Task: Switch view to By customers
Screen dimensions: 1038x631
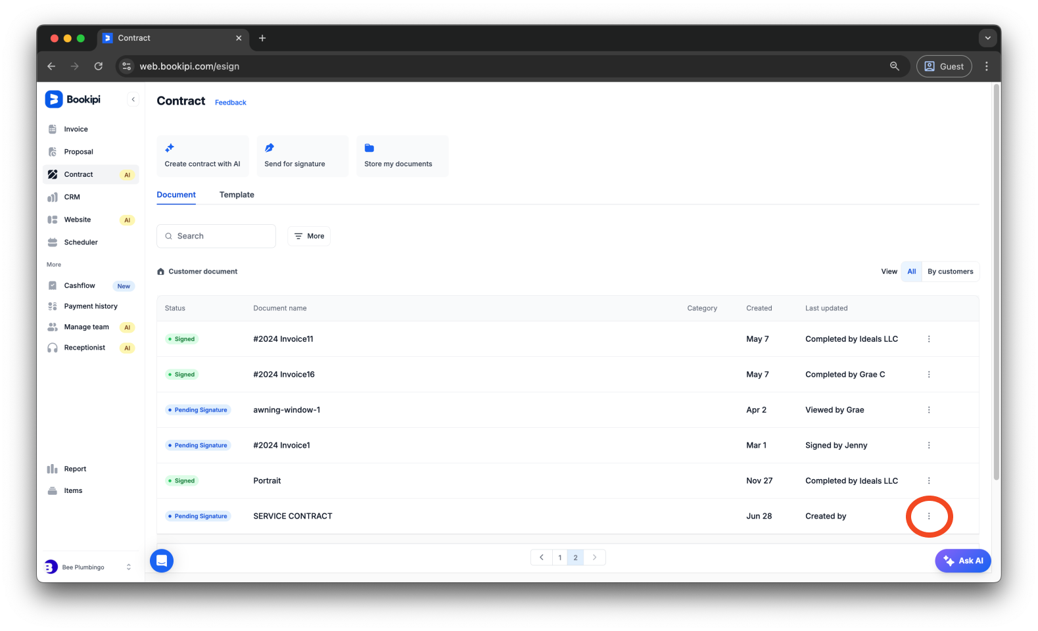Action: coord(950,271)
